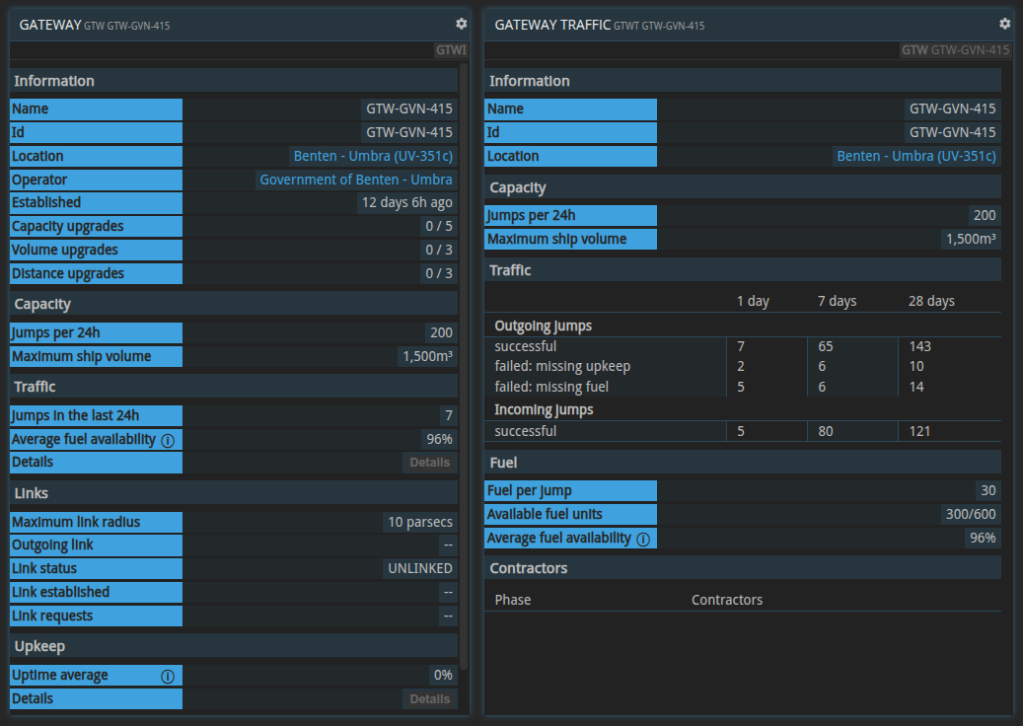Open settings gear in GATEWAY panel header
1023x726 pixels.
click(x=462, y=24)
